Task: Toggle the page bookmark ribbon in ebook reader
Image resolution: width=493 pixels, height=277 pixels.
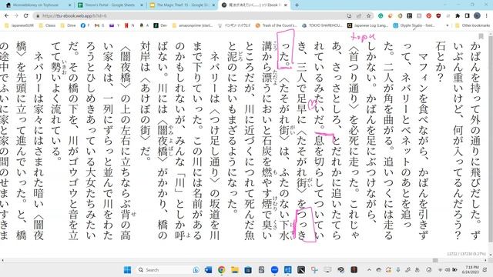Action: (481, 36)
